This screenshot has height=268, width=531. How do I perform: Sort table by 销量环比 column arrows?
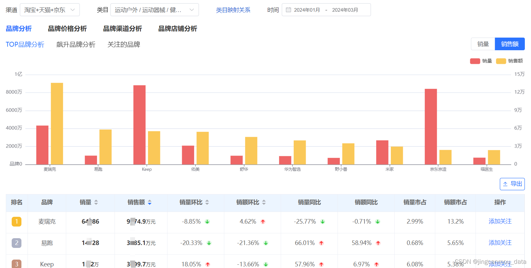(207, 202)
